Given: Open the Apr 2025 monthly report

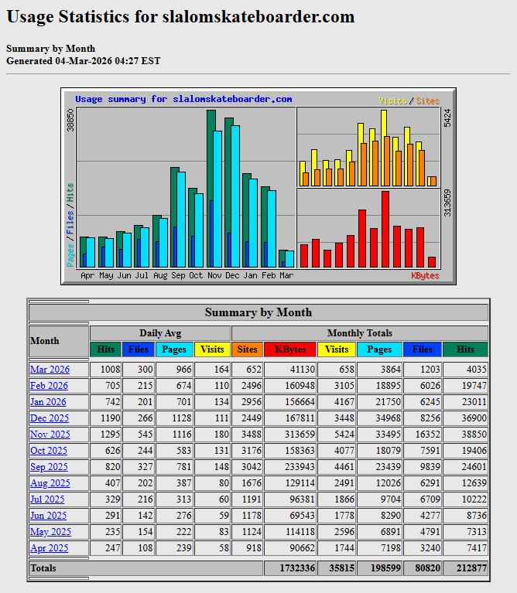Looking at the screenshot, I should point(49,548).
